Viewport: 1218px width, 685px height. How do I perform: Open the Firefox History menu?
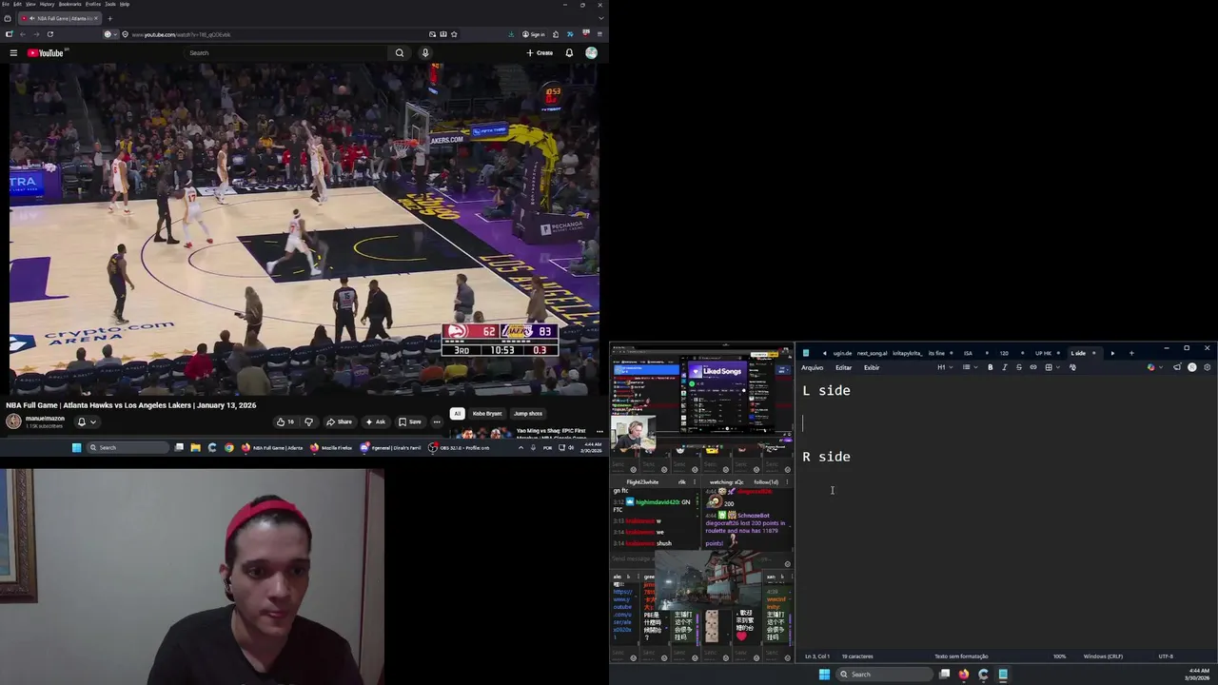47,4
